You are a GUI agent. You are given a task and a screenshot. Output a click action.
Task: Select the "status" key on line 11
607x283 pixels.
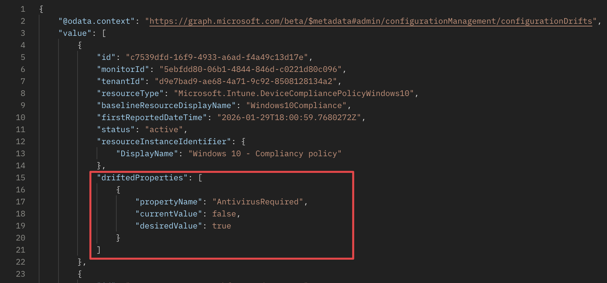pyautogui.click(x=116, y=129)
